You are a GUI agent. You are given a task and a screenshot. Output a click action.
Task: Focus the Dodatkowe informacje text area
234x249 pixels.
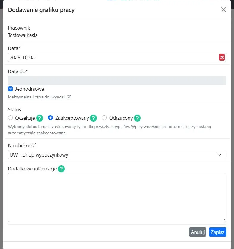click(117, 197)
